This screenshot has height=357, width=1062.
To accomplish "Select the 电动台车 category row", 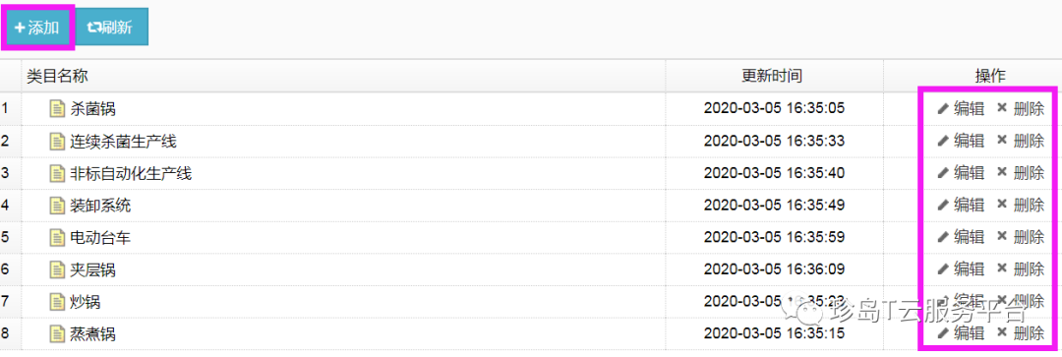I will [x=530, y=237].
